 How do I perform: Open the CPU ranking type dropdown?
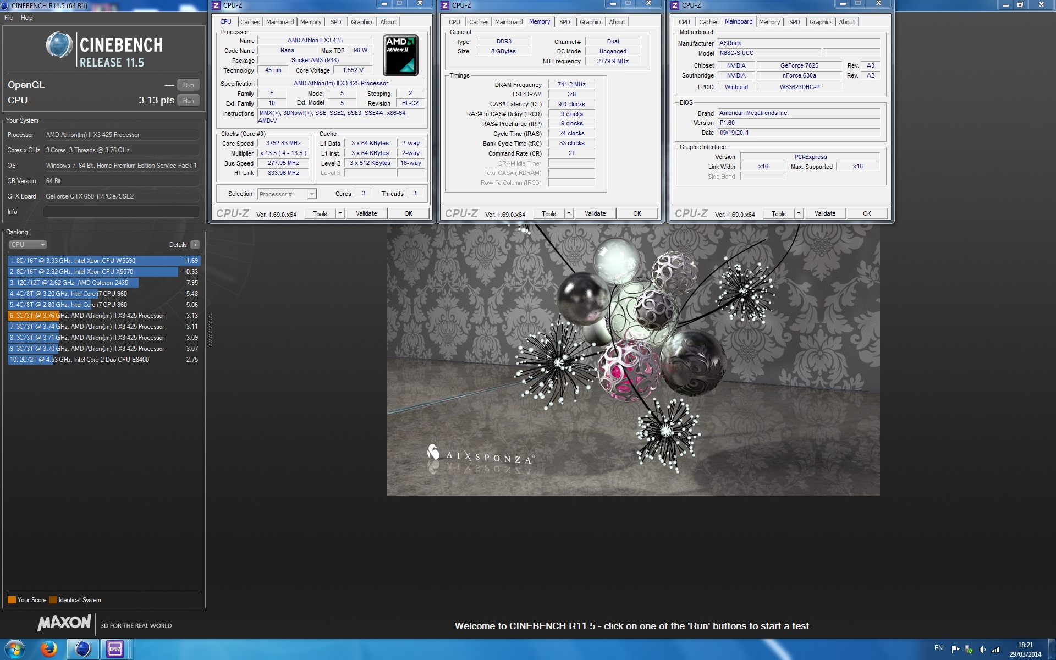coord(28,245)
